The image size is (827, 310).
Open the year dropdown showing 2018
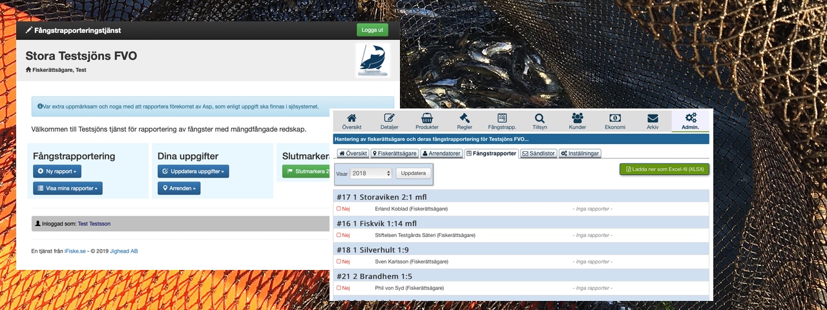pos(371,174)
